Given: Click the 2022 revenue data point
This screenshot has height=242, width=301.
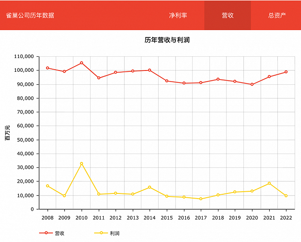Looking at the screenshot, I should pyautogui.click(x=286, y=72).
